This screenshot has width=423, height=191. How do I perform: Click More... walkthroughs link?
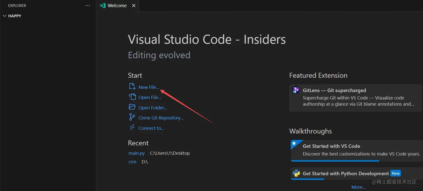(x=358, y=187)
